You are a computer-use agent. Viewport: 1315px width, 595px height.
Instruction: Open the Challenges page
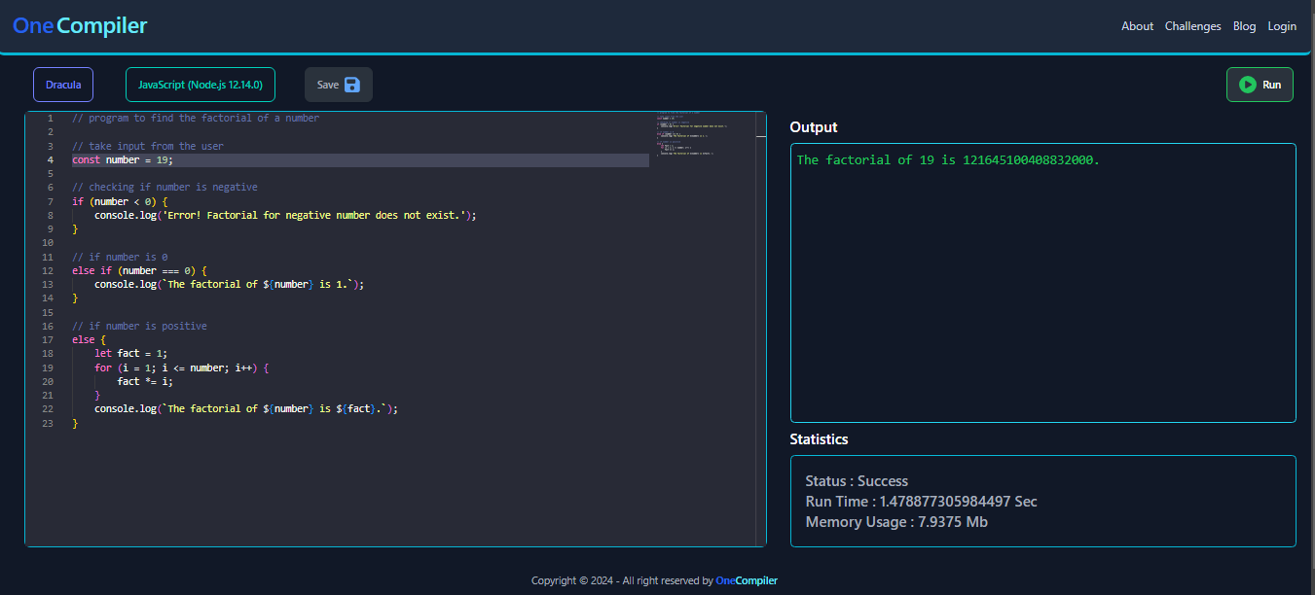[x=1192, y=26]
